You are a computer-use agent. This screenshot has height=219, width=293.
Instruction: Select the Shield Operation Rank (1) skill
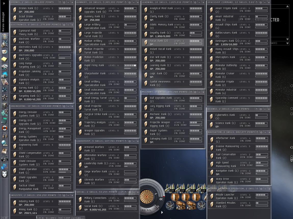pos(42,171)
